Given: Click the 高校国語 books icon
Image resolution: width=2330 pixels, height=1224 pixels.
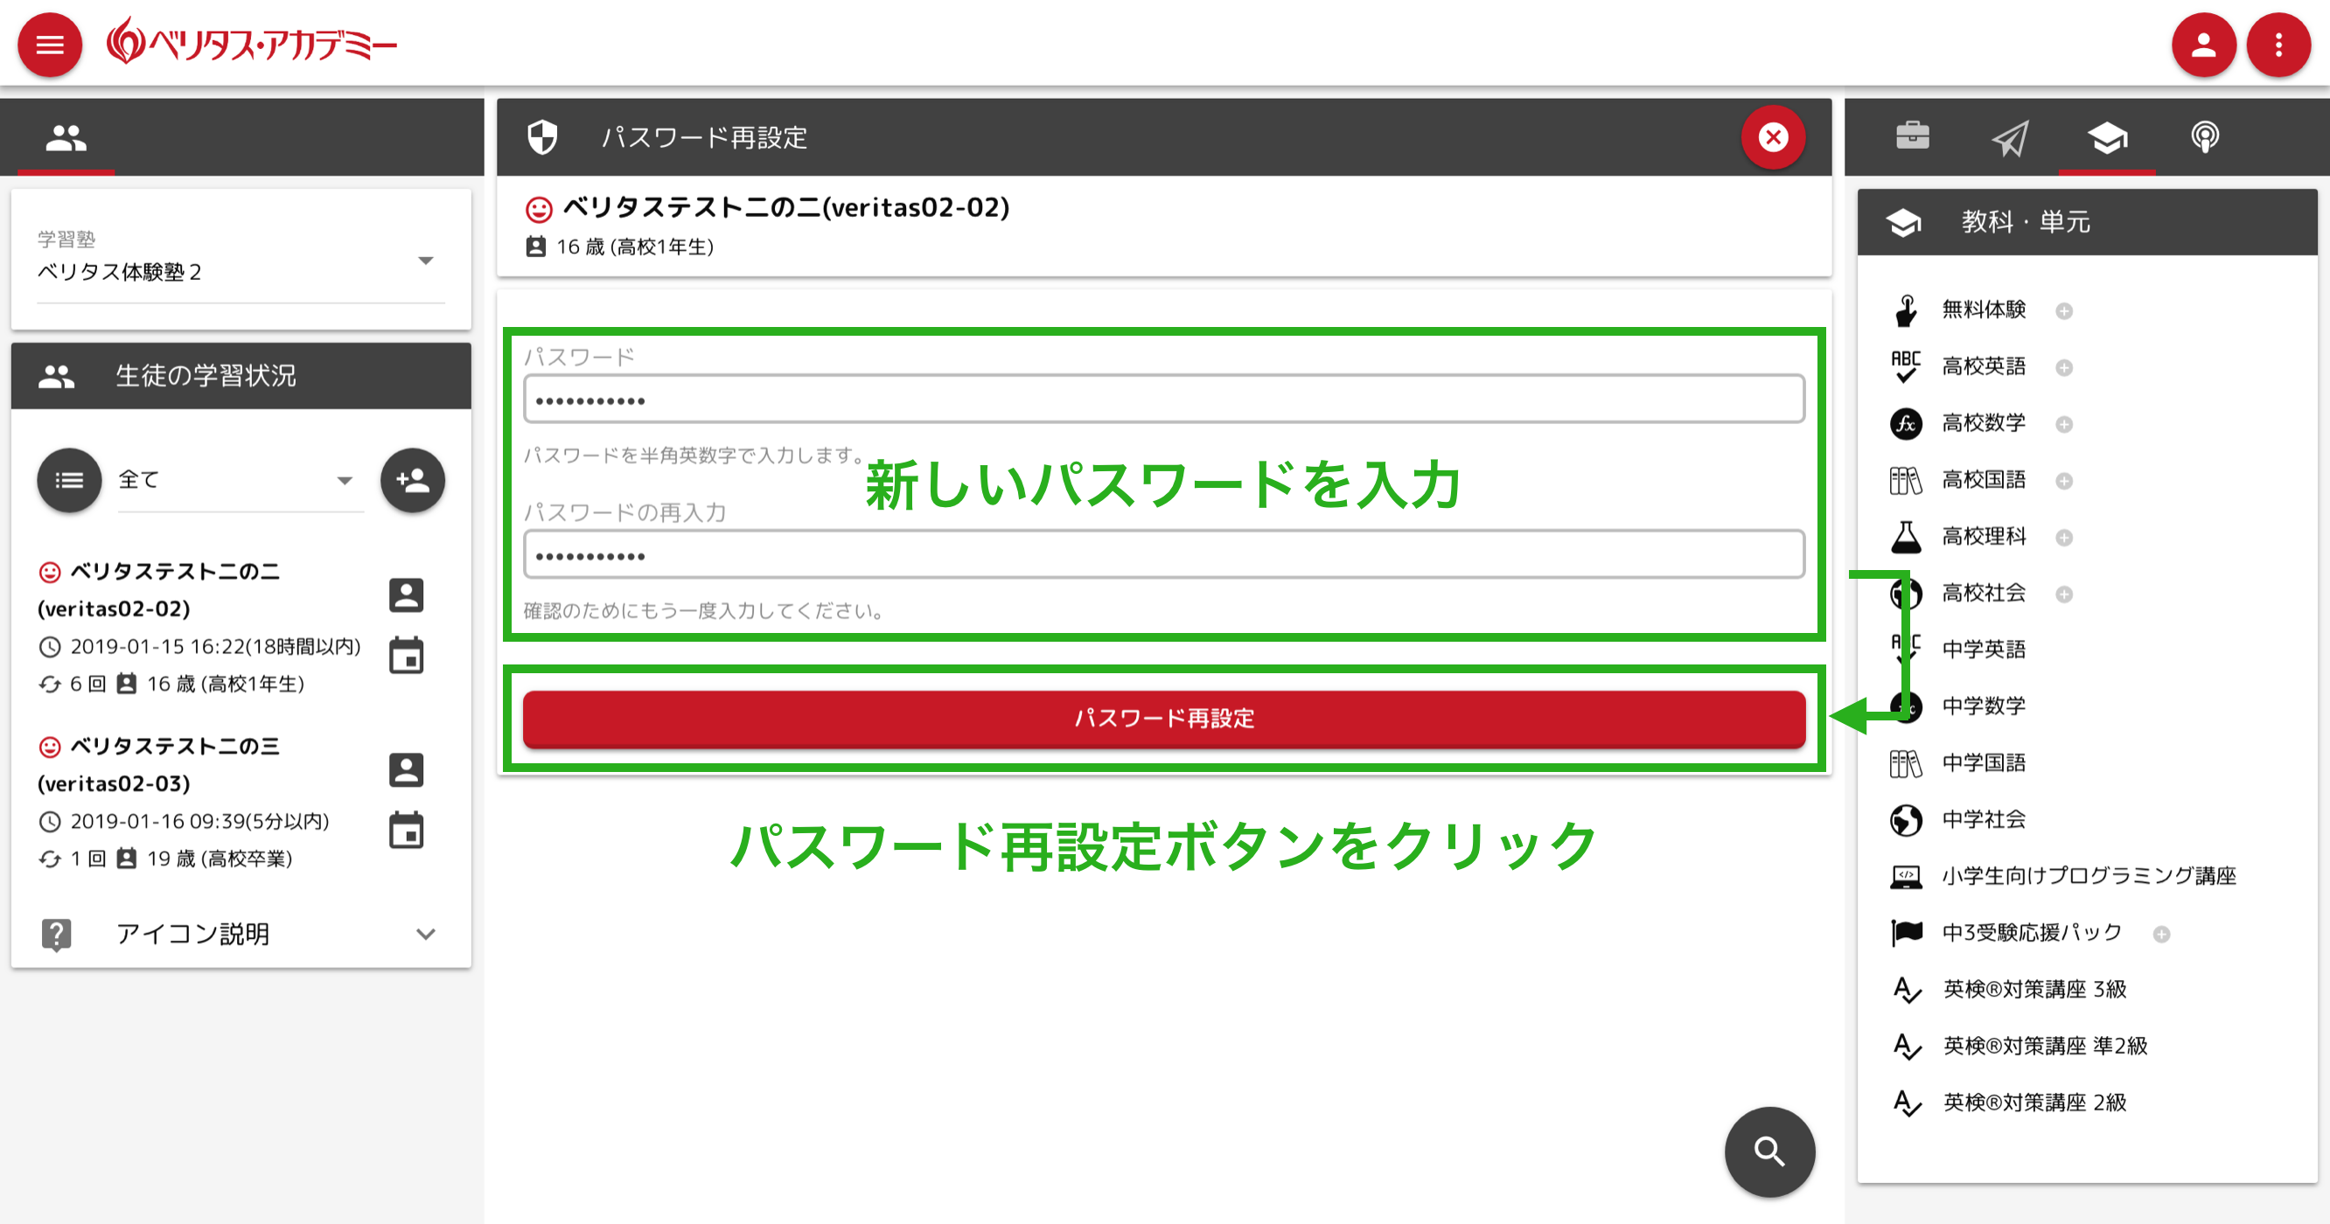Looking at the screenshot, I should (x=1906, y=480).
